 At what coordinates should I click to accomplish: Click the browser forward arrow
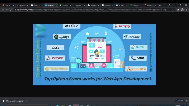(x=6, y=10)
